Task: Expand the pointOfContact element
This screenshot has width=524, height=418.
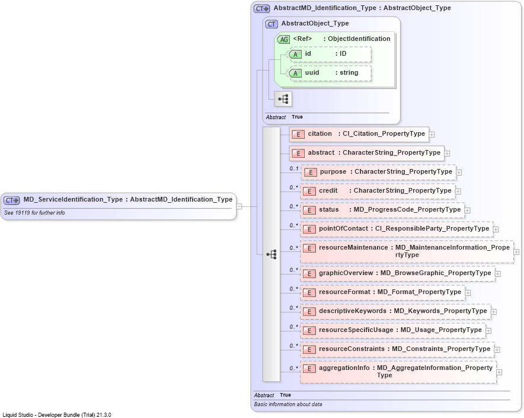Action: coord(496,229)
